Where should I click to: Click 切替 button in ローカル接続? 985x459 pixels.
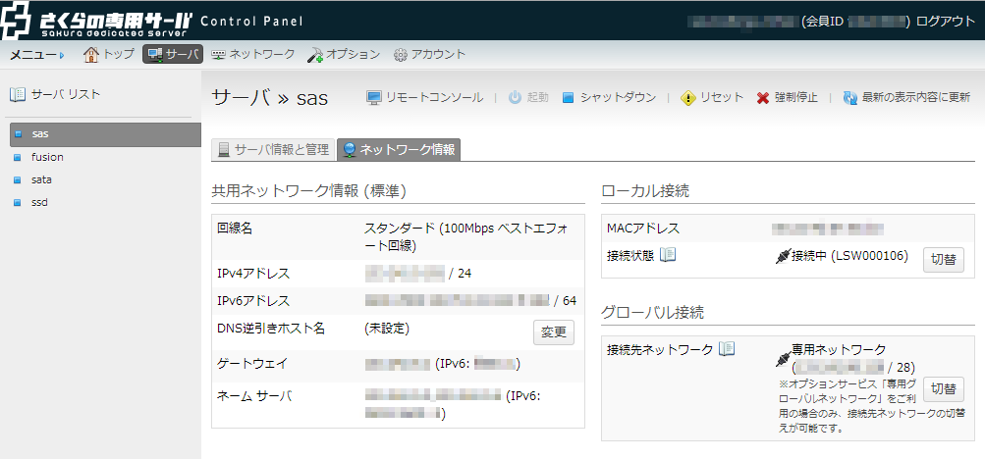[x=943, y=260]
